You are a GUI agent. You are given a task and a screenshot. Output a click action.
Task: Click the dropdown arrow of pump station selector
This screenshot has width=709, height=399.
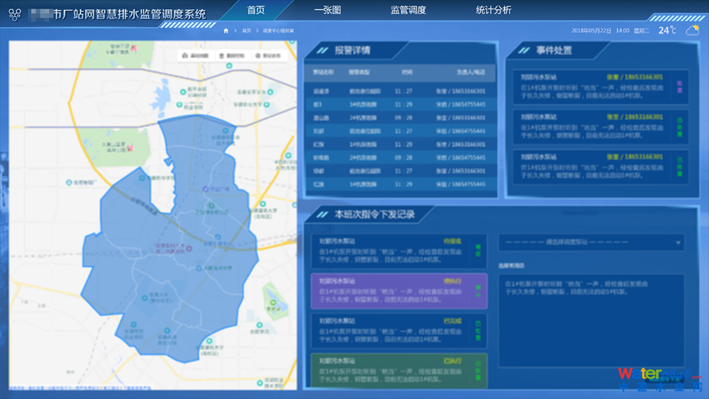pyautogui.click(x=679, y=243)
